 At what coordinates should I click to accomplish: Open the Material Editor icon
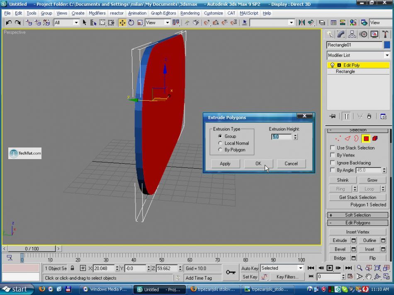pyautogui.click(x=353, y=23)
